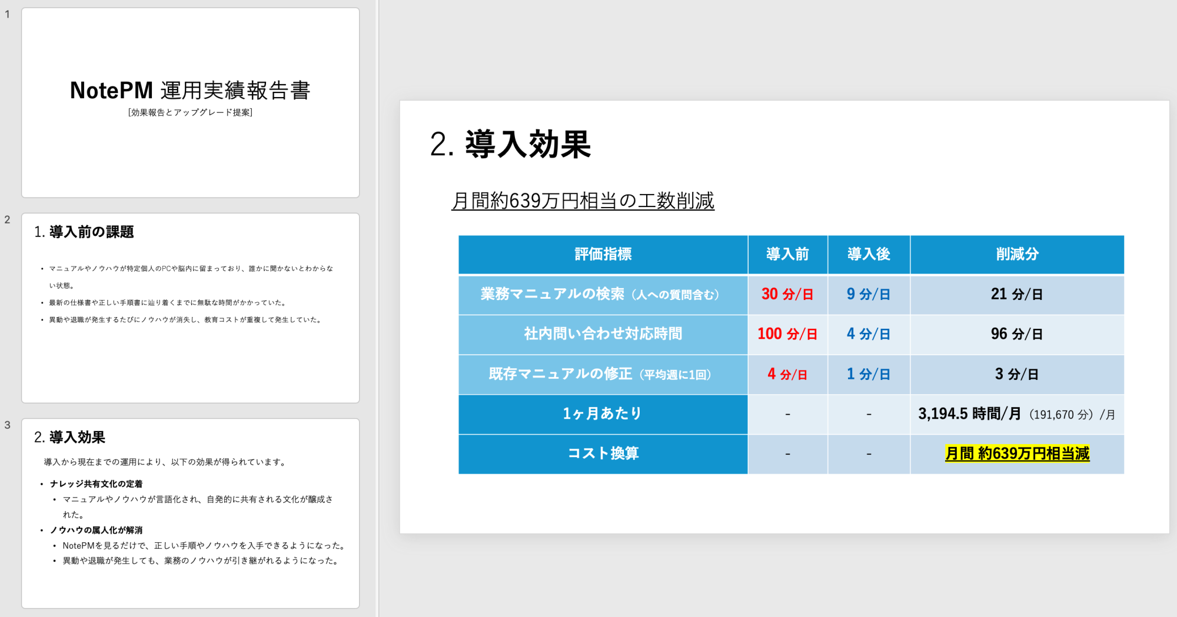Select slide 2 thumbnail showing 導入前の課題
The image size is (1177, 617).
pos(189,306)
